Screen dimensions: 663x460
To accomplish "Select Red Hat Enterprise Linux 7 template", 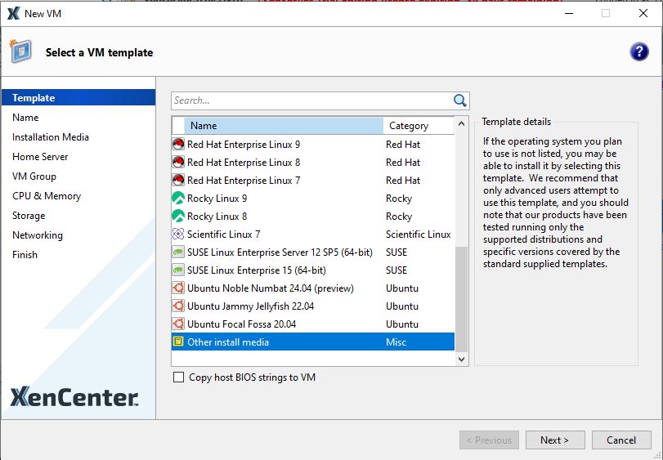I will pyautogui.click(x=313, y=181).
